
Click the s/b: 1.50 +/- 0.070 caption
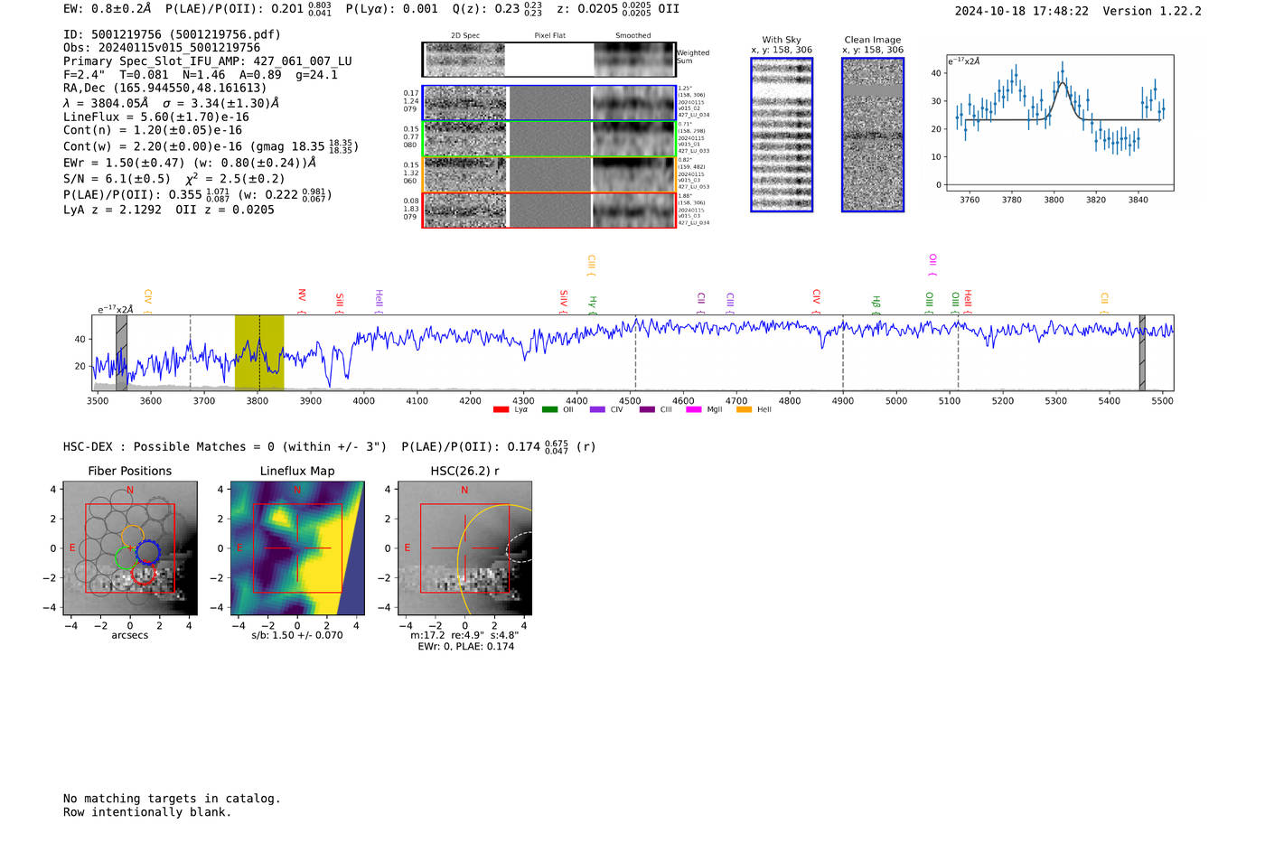(297, 635)
